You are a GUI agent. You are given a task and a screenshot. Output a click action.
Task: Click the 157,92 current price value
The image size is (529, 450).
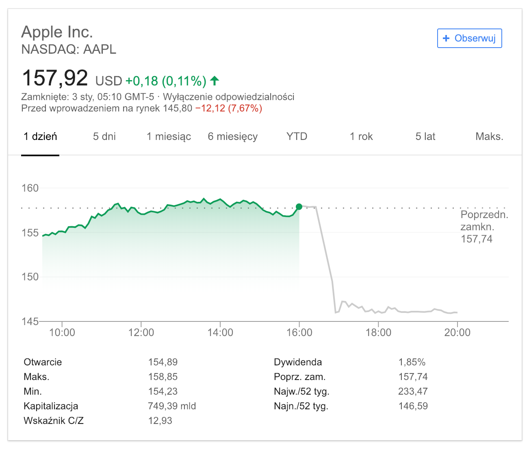pyautogui.click(x=55, y=78)
